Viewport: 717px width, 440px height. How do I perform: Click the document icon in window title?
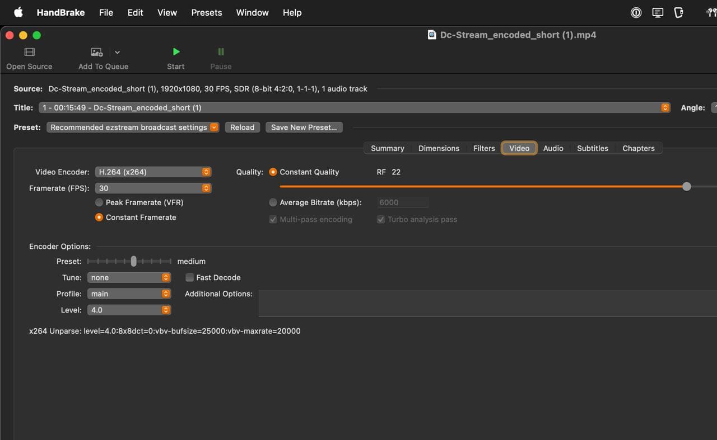pos(431,35)
